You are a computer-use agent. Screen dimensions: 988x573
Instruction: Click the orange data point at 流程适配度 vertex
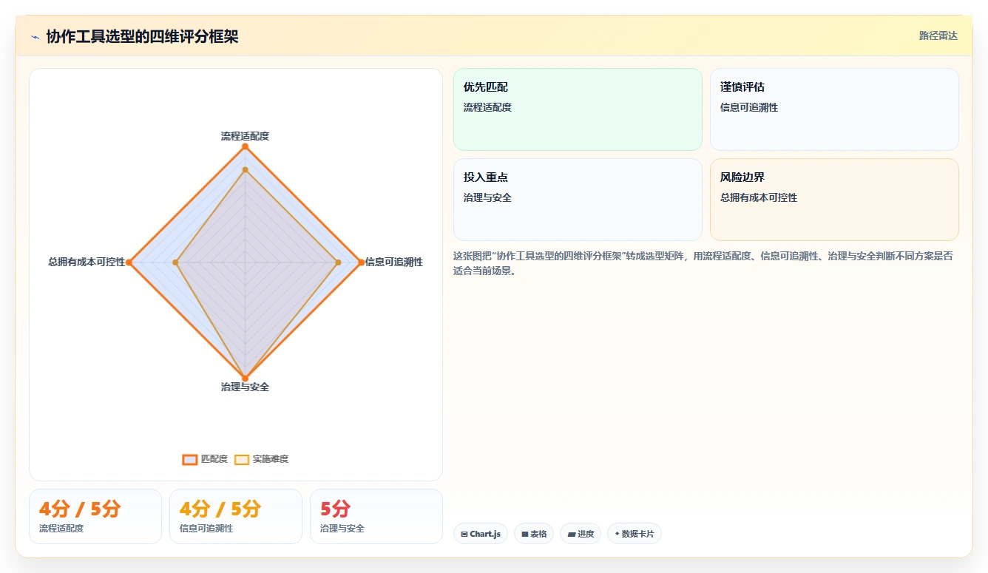(x=245, y=146)
